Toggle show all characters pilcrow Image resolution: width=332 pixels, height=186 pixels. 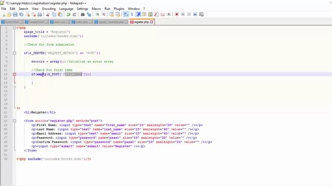[x=132, y=14]
